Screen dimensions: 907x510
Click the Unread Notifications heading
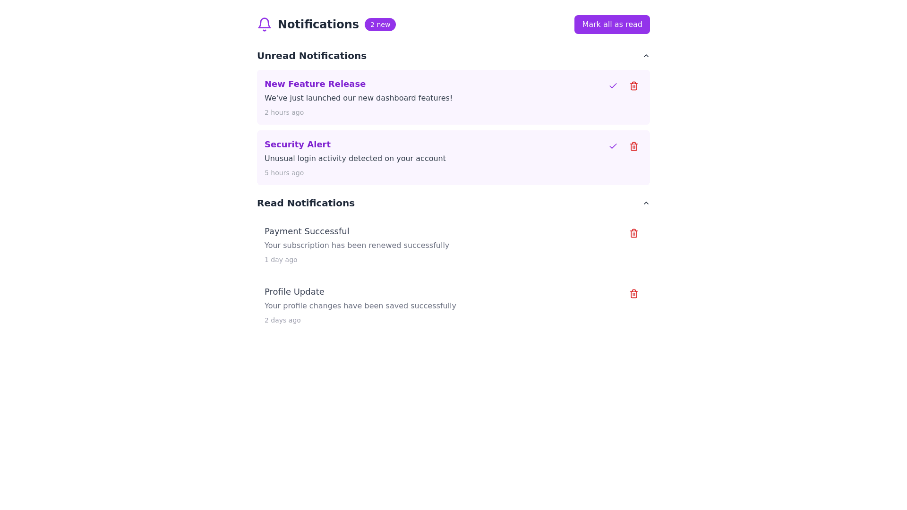tap(312, 56)
